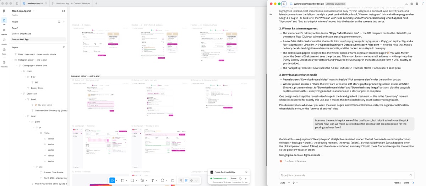The width and height of the screenshot is (426, 186).
Task: Open shape tool options dropdown arrow
Action: (137, 181)
